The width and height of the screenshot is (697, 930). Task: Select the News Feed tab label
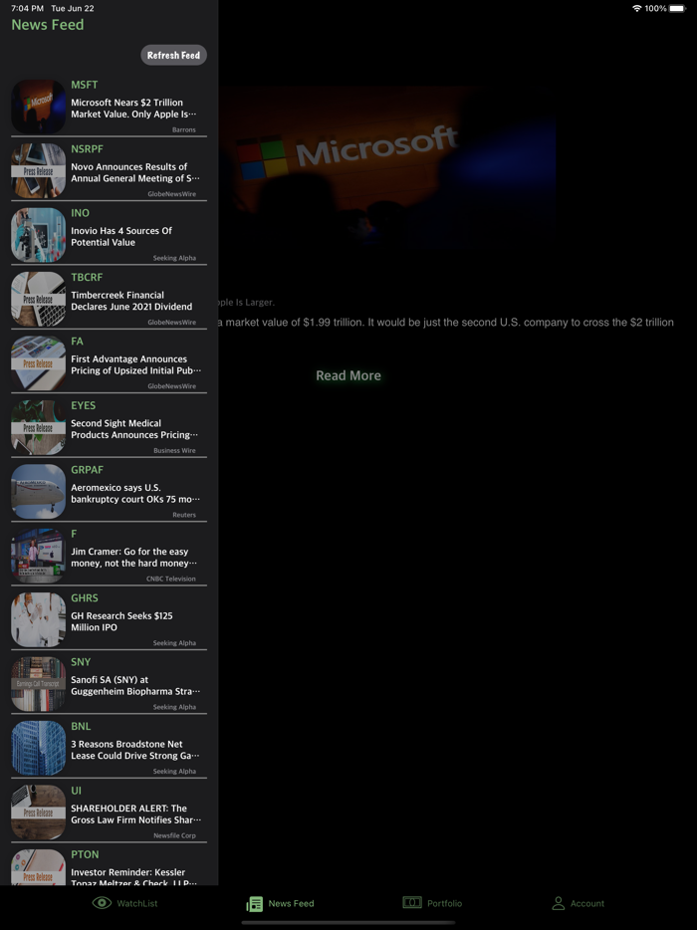291,903
